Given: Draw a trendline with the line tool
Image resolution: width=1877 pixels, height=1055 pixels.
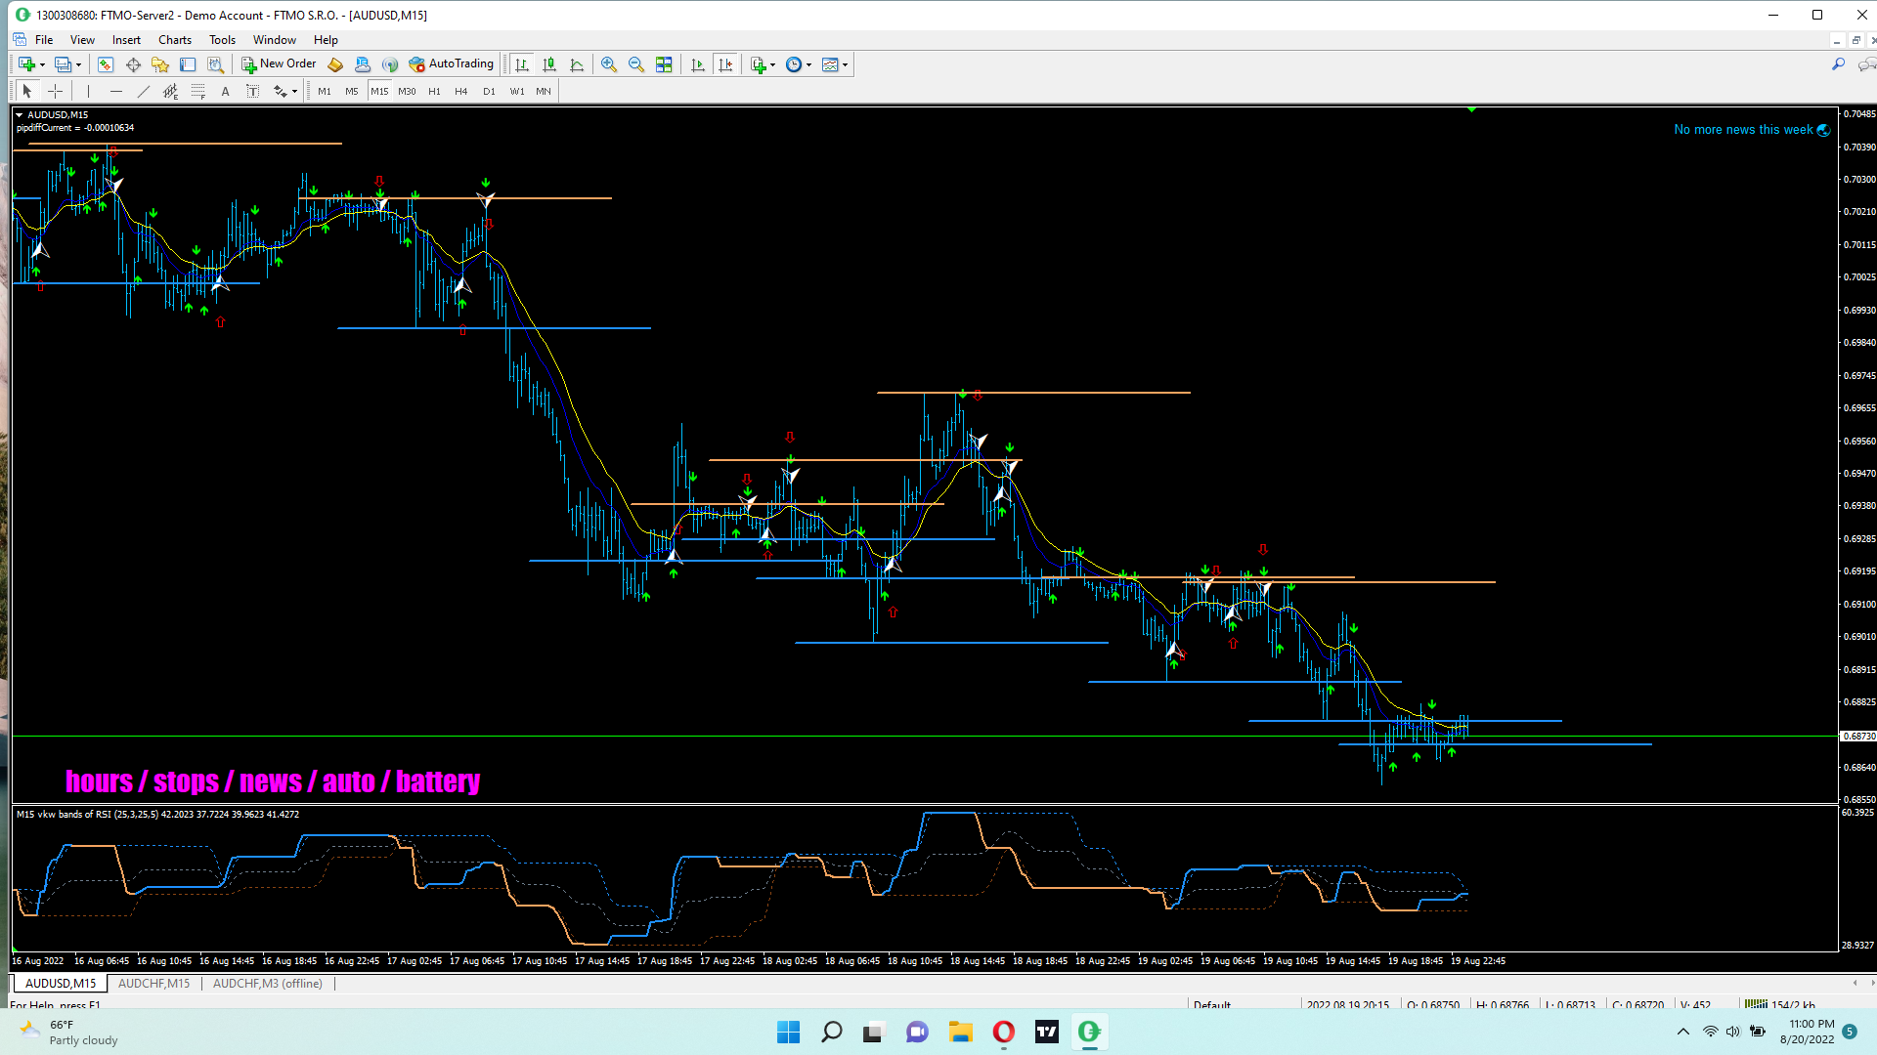Looking at the screenshot, I should tap(144, 92).
